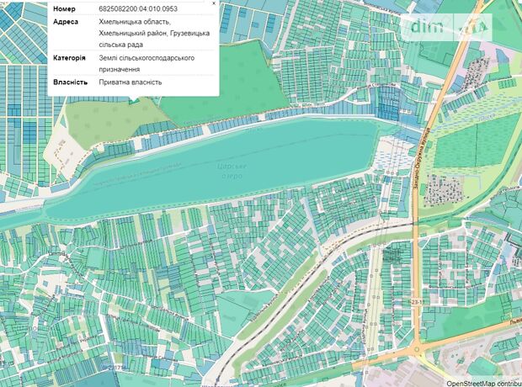The height and width of the screenshot is (387, 522).
Task: Close the parcel info popup
Action: pyautogui.click(x=214, y=3)
